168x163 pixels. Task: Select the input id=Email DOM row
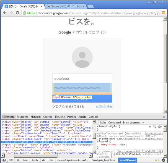(47, 136)
